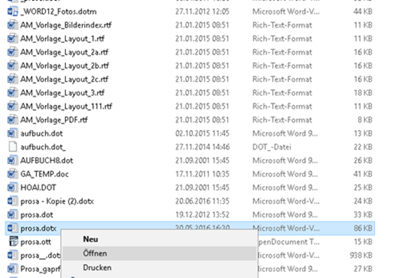400x278 pixels.
Task: Click the prosa.dot file icon
Action: point(13,214)
